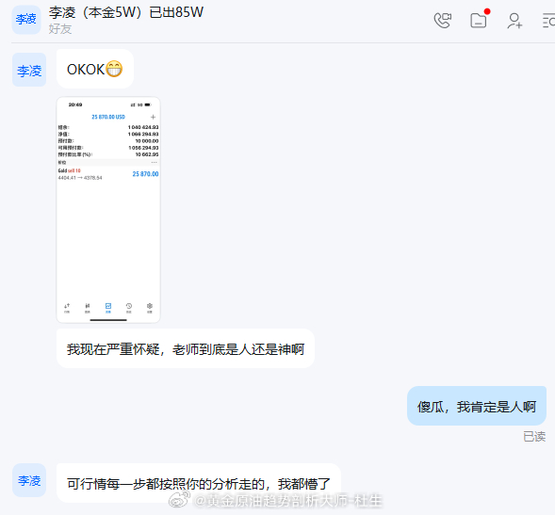Viewport: 555px width, 515px height.
Task: Select the sent message 傻瓜，我肯定是人啊
Action: point(477,406)
